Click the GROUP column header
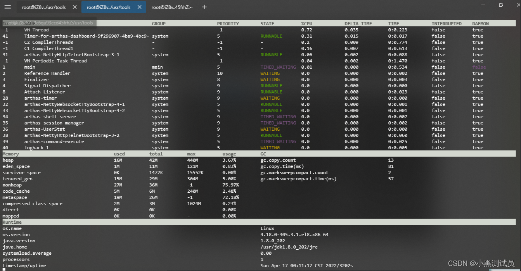Image resolution: width=521 pixels, height=271 pixels. point(159,24)
